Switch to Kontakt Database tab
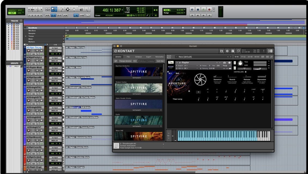Screen dimensions: 308x174 138,57
